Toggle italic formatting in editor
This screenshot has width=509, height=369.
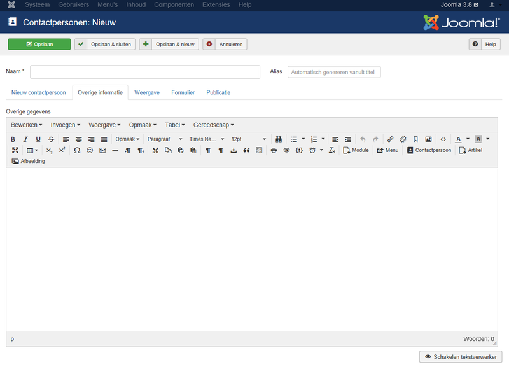coord(25,139)
